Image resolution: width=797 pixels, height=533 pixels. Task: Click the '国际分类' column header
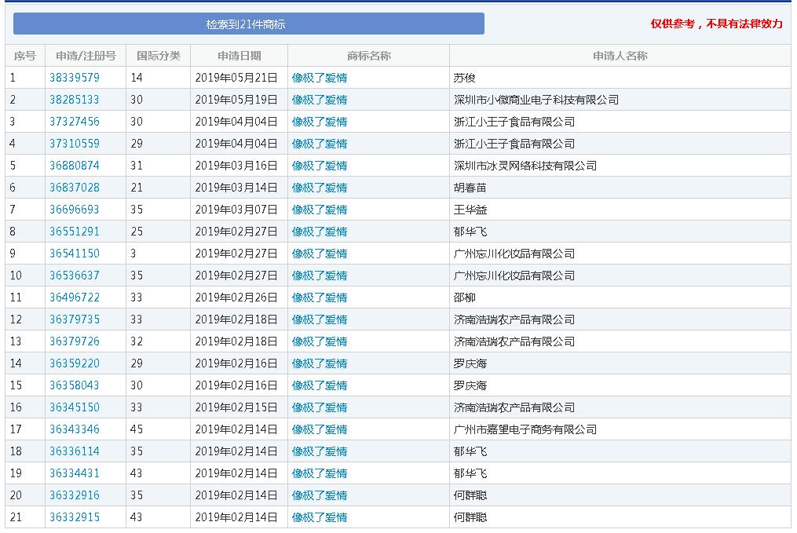[159, 56]
